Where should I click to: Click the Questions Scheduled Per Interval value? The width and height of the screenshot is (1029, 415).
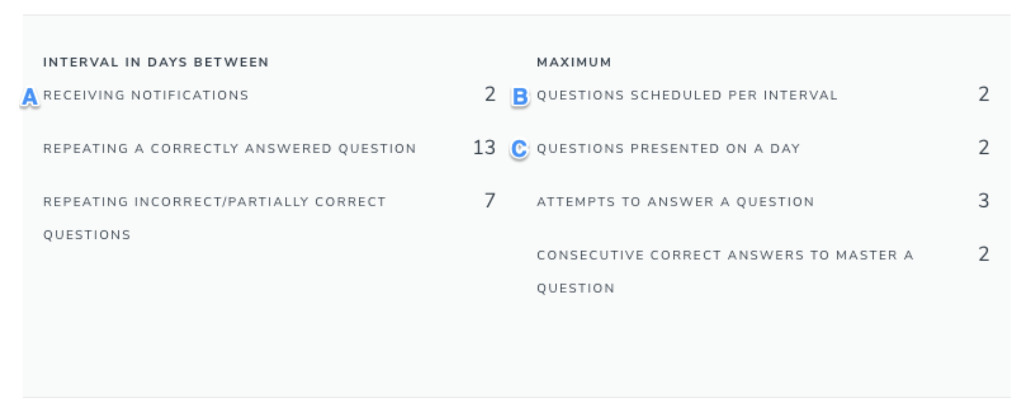[x=983, y=94]
